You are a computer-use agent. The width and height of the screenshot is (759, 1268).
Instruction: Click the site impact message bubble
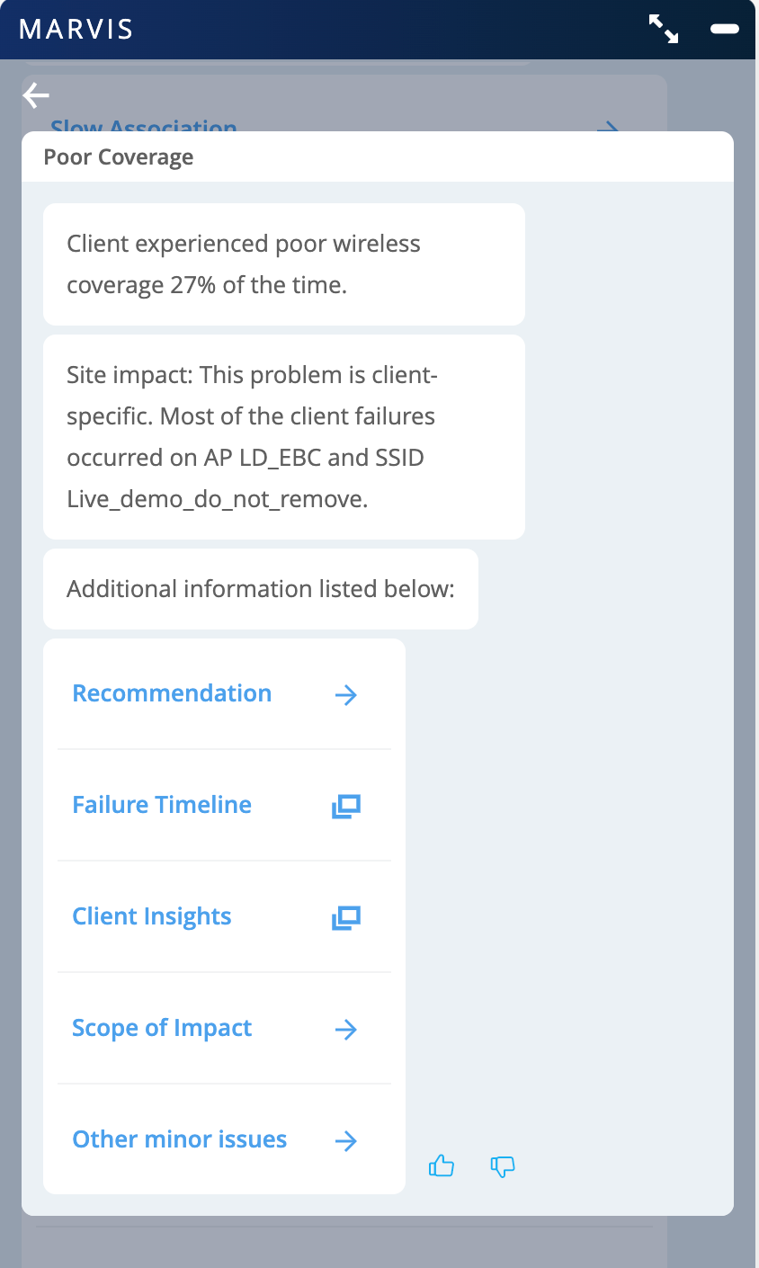tap(283, 437)
